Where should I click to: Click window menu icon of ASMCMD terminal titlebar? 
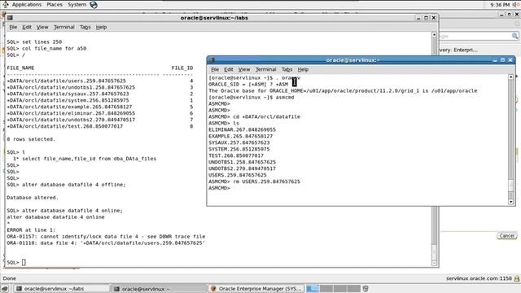212,60
